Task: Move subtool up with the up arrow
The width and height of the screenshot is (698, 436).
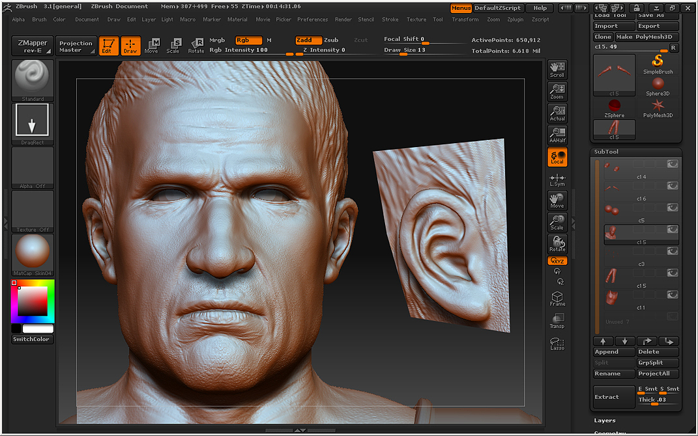Action: click(x=603, y=341)
